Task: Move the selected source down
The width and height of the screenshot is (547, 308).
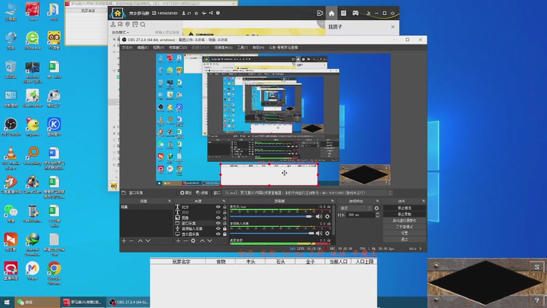Action: pos(210,241)
